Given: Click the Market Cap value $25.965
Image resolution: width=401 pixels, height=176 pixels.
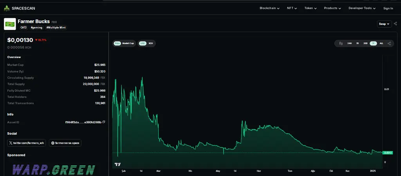Looking at the screenshot, I should [x=100, y=65].
